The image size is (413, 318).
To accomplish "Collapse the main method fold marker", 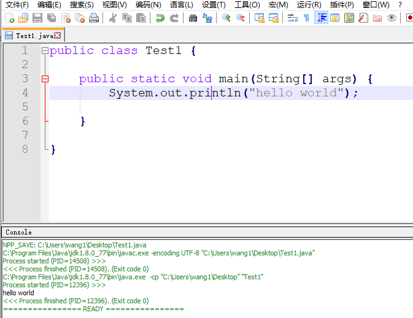I will click(45, 79).
